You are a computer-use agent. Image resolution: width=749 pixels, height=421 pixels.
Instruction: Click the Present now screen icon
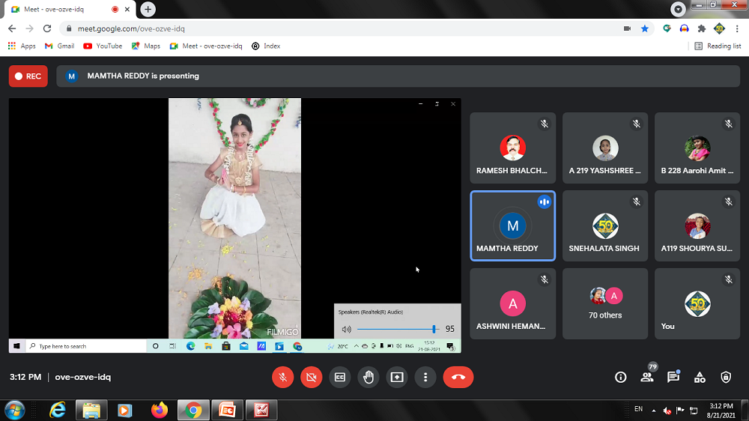coord(396,378)
